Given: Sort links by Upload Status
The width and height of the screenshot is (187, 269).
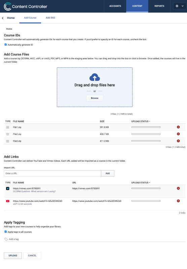Looking at the screenshot, I should click(141, 183).
